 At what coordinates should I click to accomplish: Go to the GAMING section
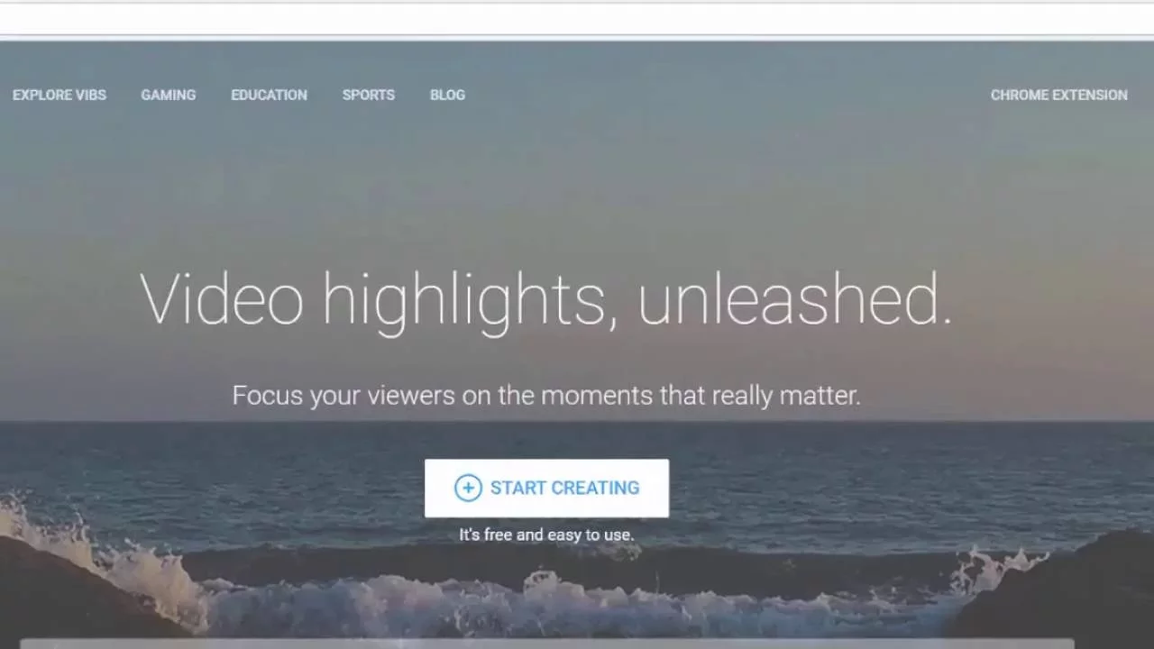click(169, 95)
